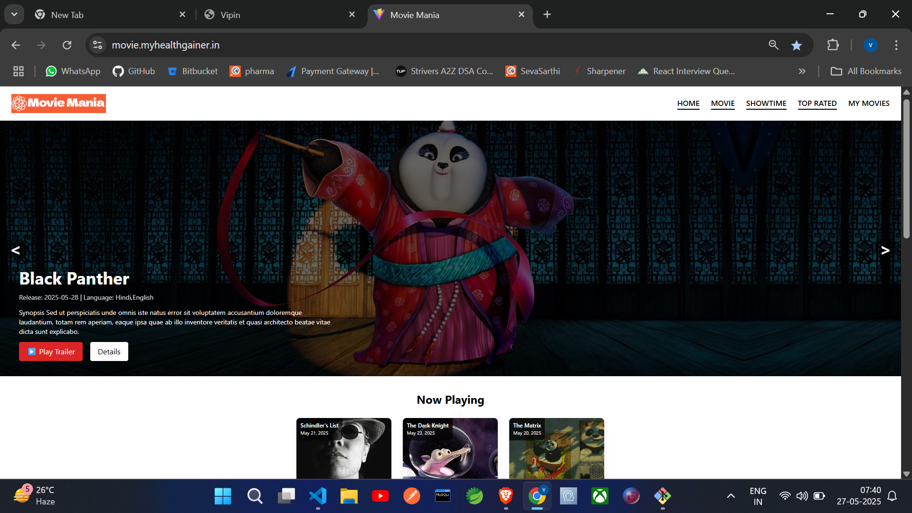Open MySQL app from taskbar

coord(443,496)
